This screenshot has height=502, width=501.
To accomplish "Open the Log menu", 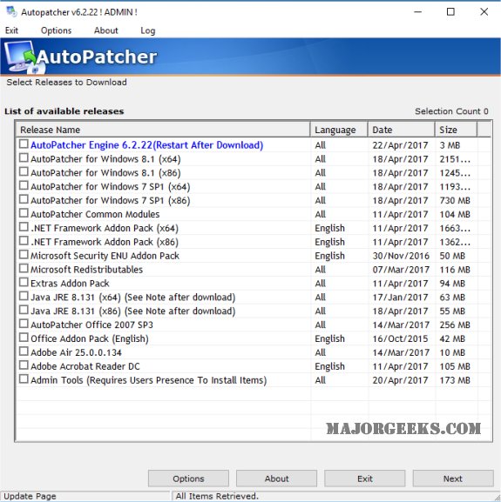I will (x=148, y=30).
